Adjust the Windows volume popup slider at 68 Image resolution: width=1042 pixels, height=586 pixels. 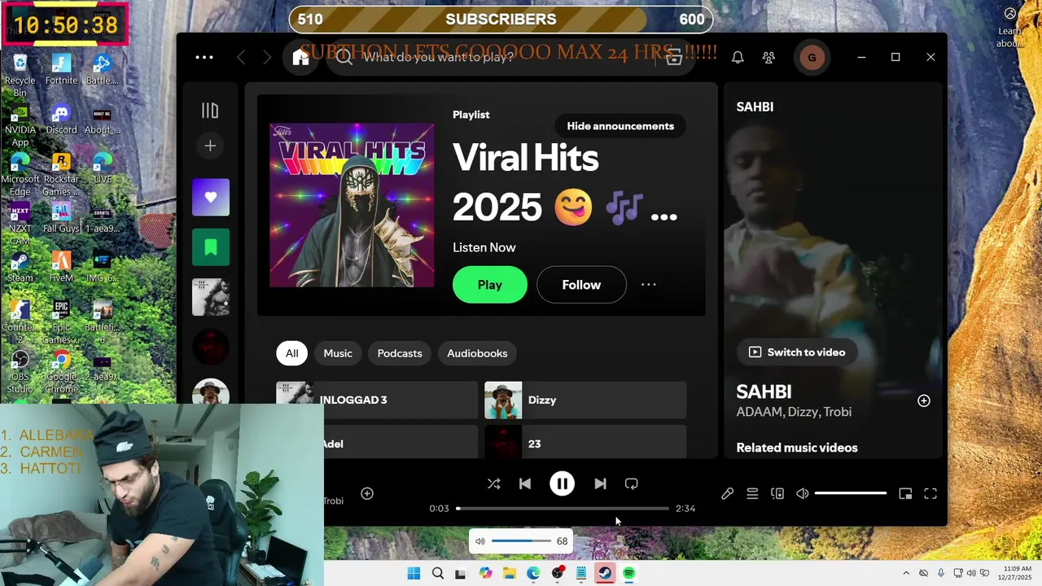[522, 541]
